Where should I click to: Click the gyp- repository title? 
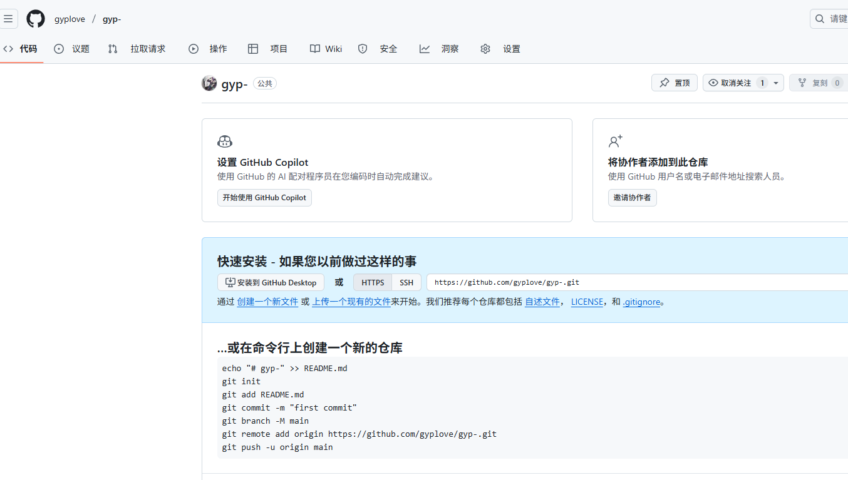click(235, 84)
